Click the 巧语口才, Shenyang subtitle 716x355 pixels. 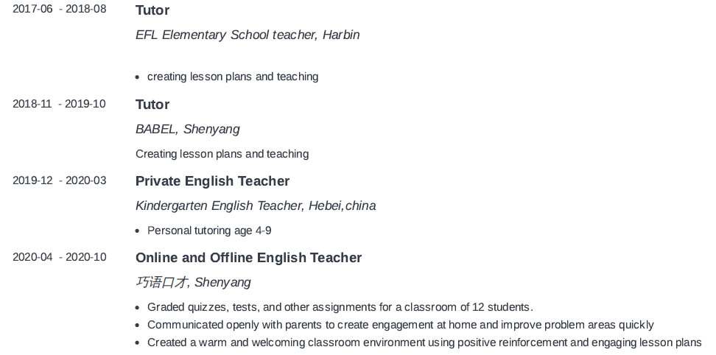coord(193,282)
